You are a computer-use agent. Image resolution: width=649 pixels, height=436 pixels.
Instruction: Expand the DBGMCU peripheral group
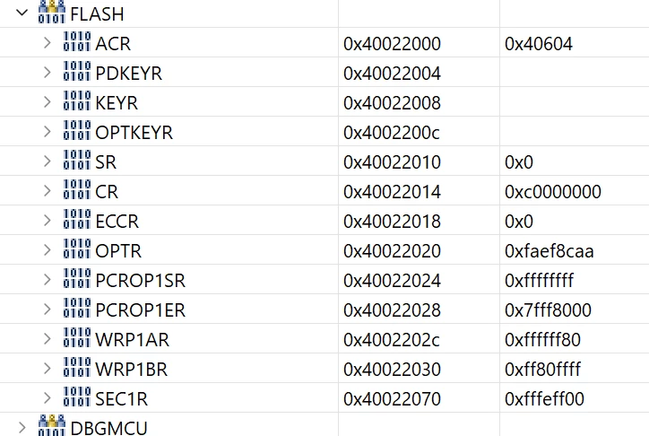(x=22, y=427)
